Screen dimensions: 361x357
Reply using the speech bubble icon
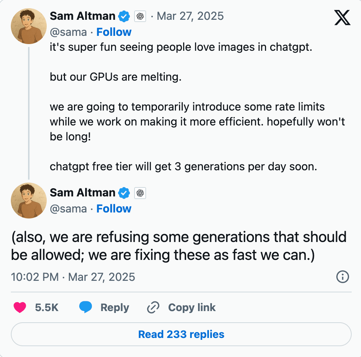86,307
